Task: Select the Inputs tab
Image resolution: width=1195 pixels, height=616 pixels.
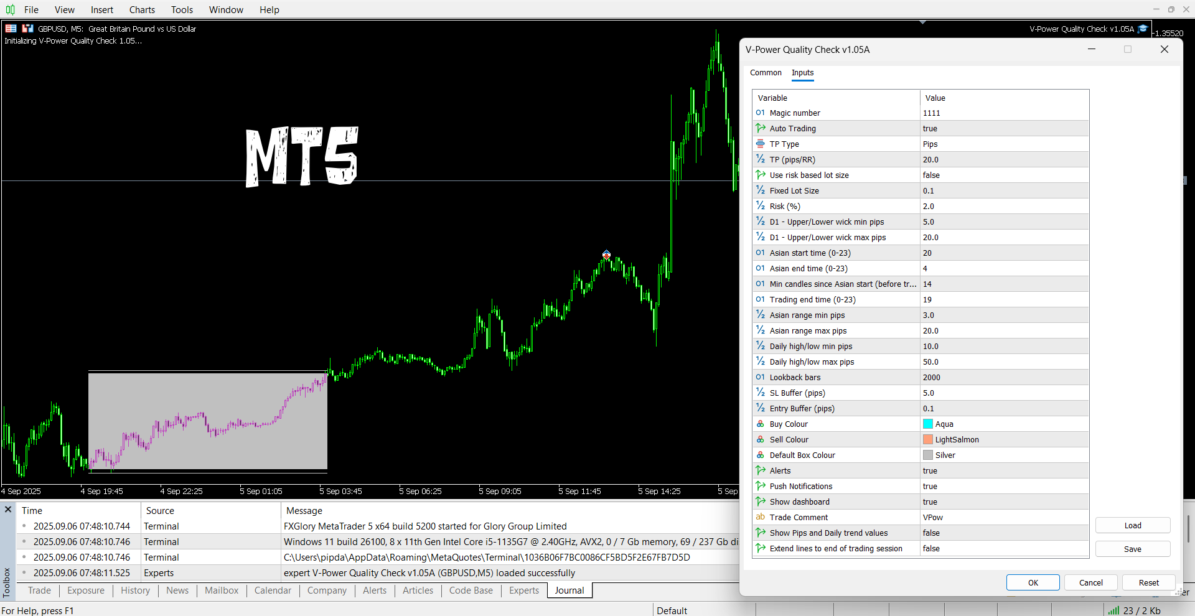Action: [x=802, y=73]
